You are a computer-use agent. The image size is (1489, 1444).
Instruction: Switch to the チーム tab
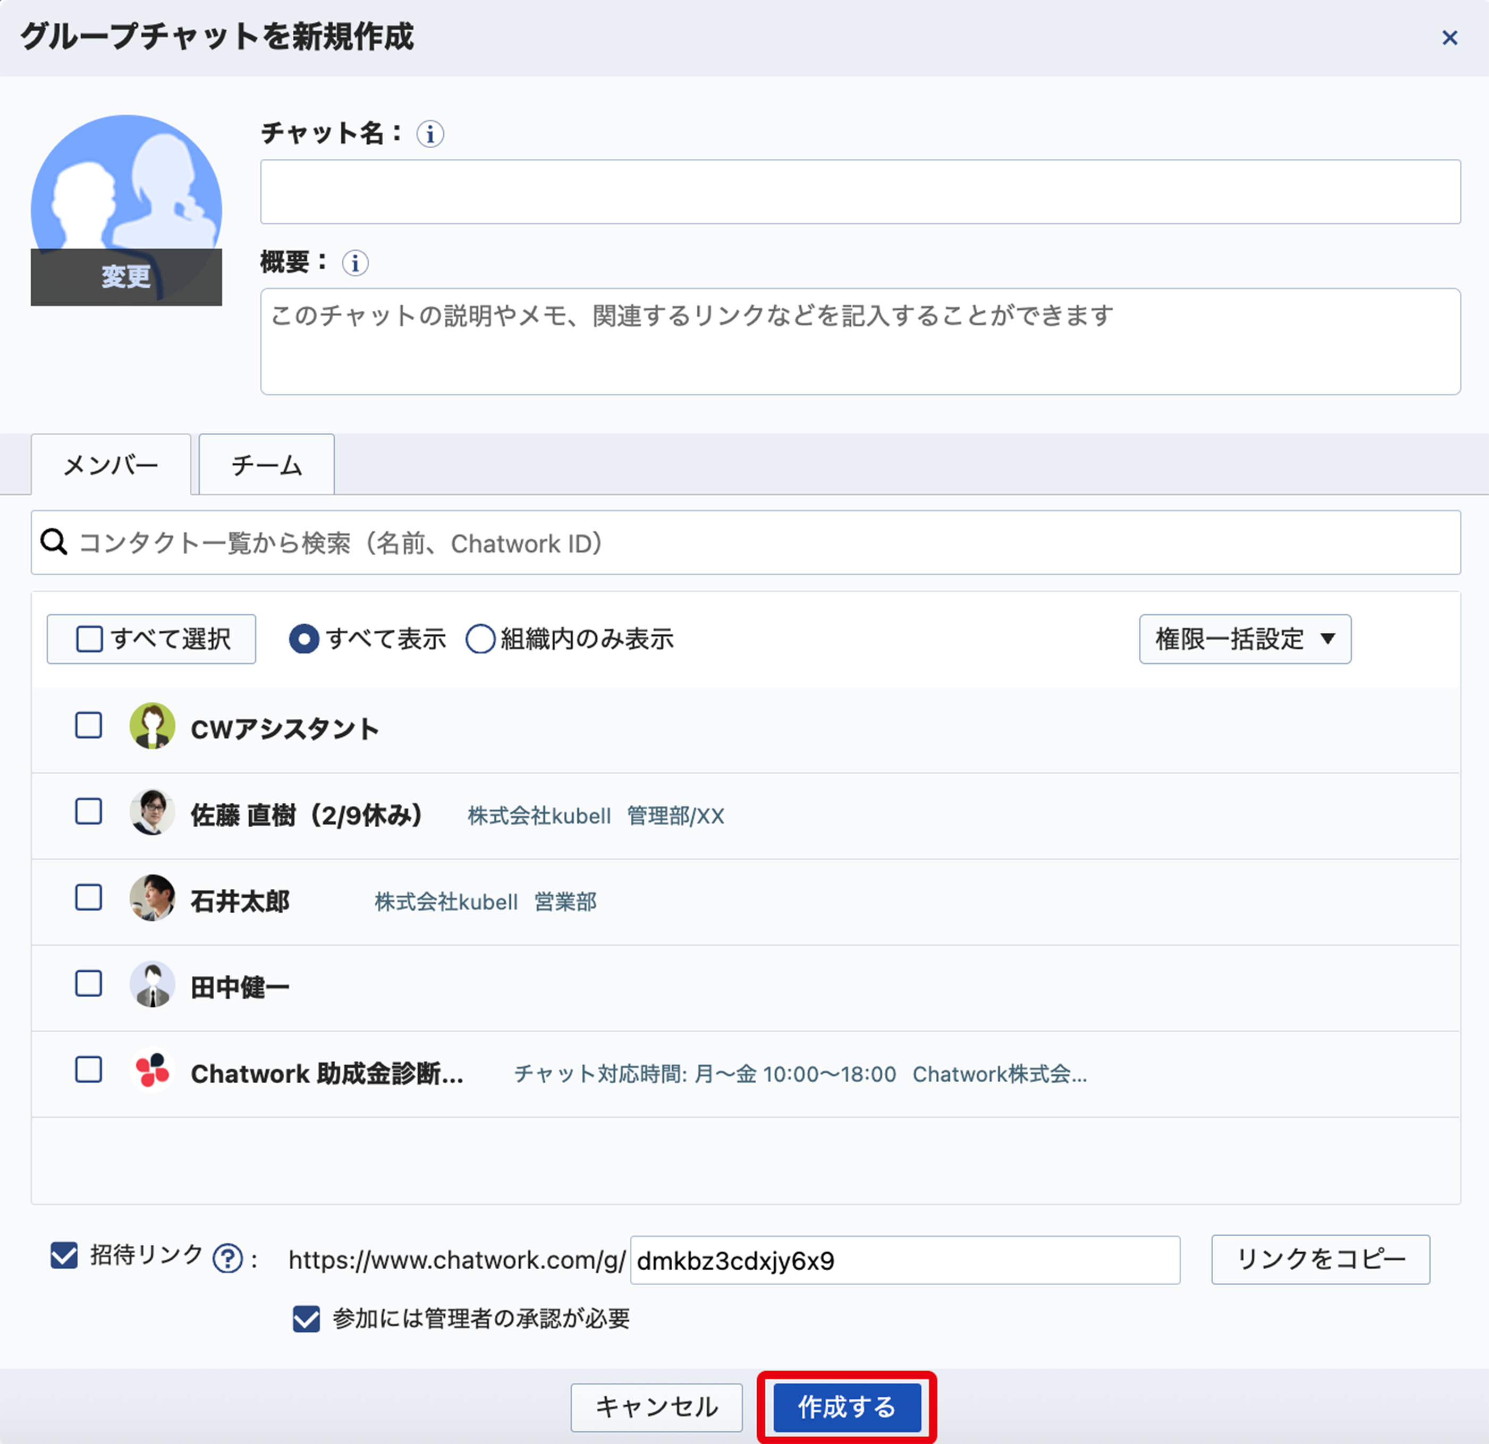(x=266, y=465)
